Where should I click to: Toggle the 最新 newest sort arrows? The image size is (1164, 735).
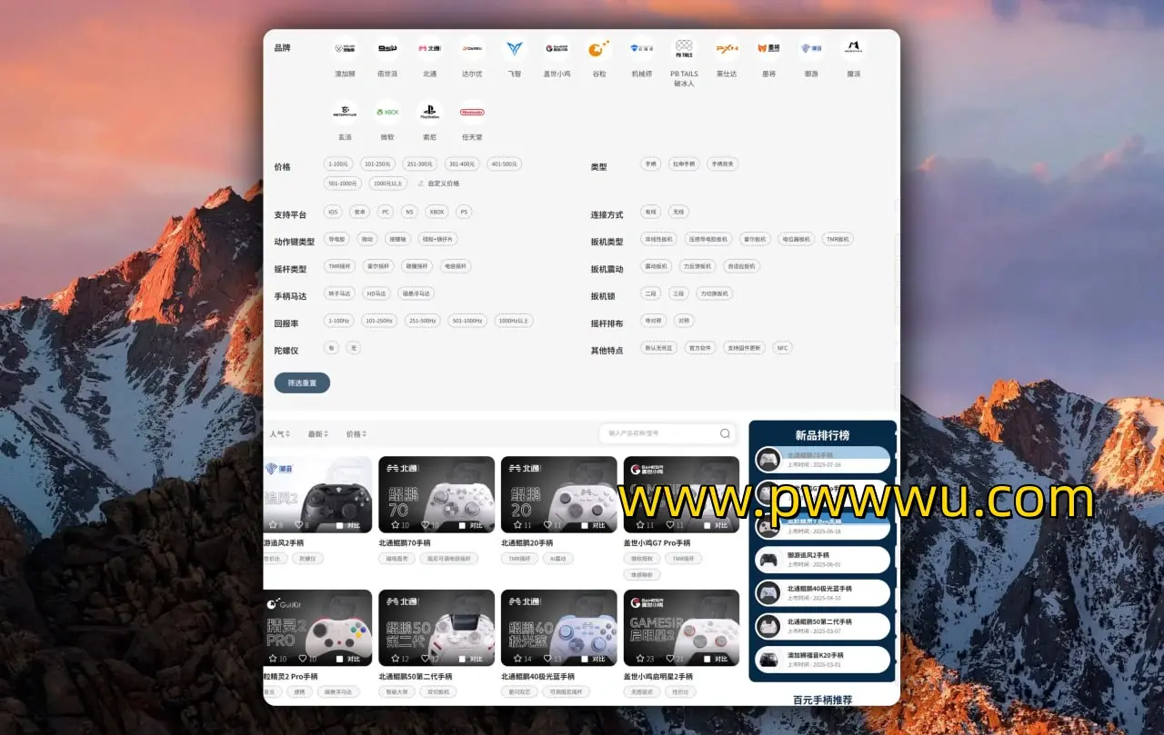(x=326, y=434)
